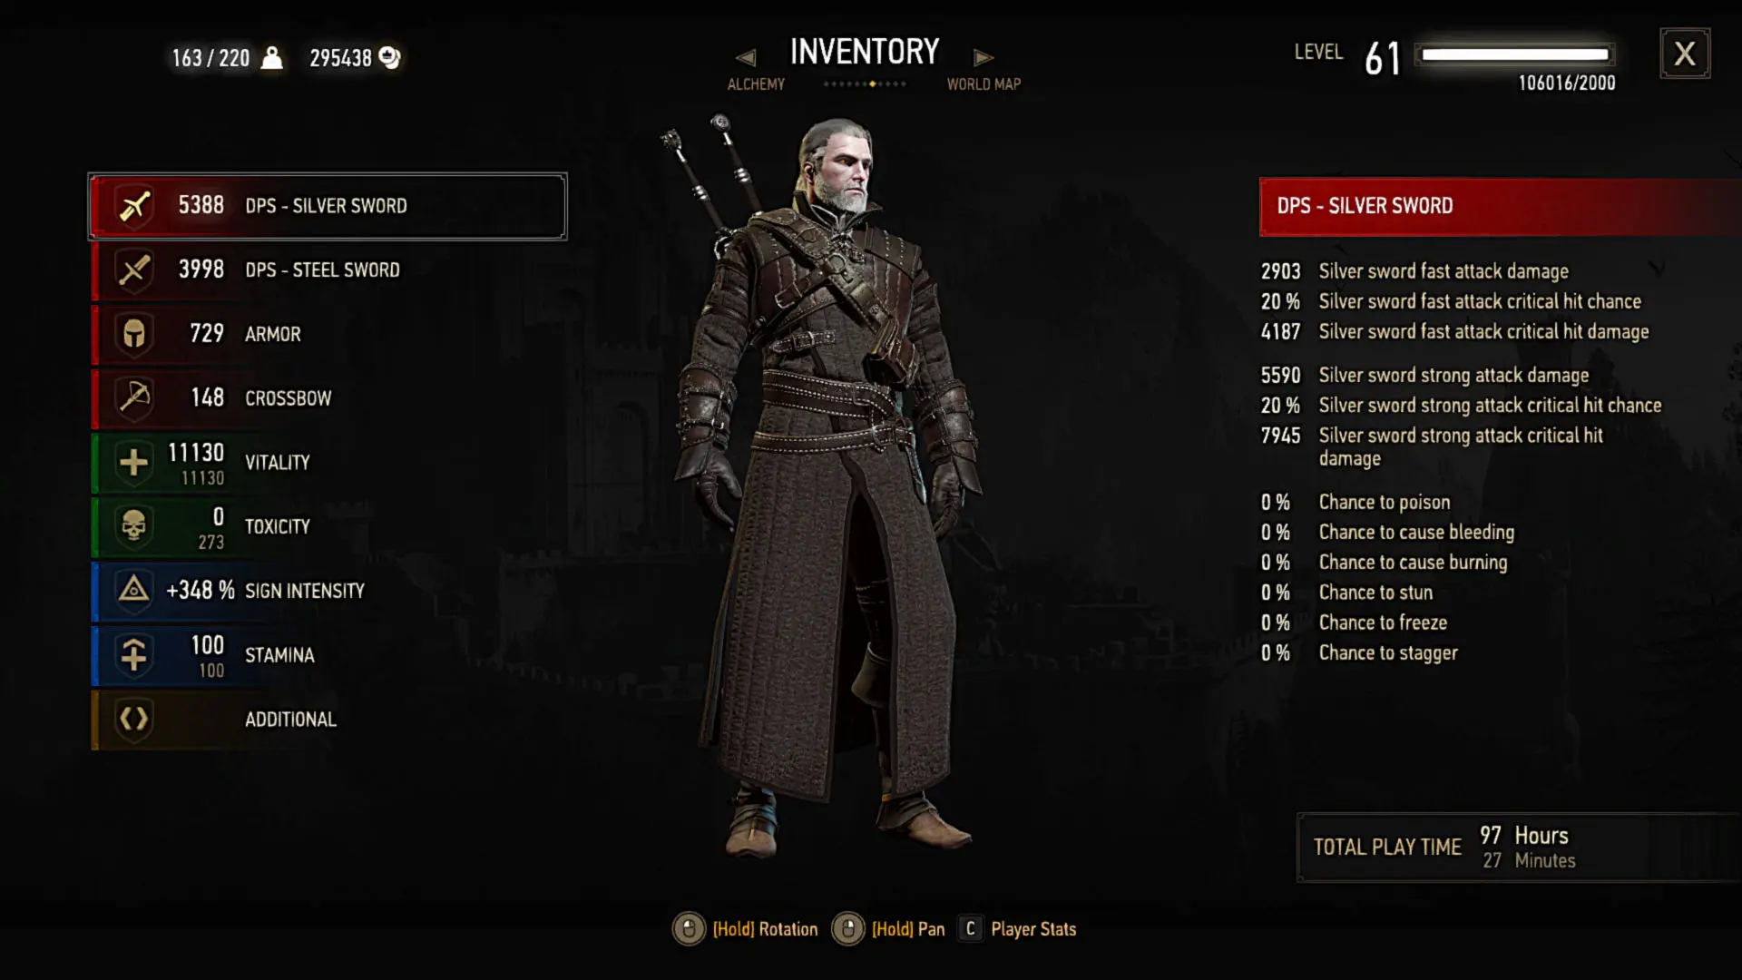The image size is (1742, 980).
Task: Switch to the World Map tab
Action: [x=984, y=84]
